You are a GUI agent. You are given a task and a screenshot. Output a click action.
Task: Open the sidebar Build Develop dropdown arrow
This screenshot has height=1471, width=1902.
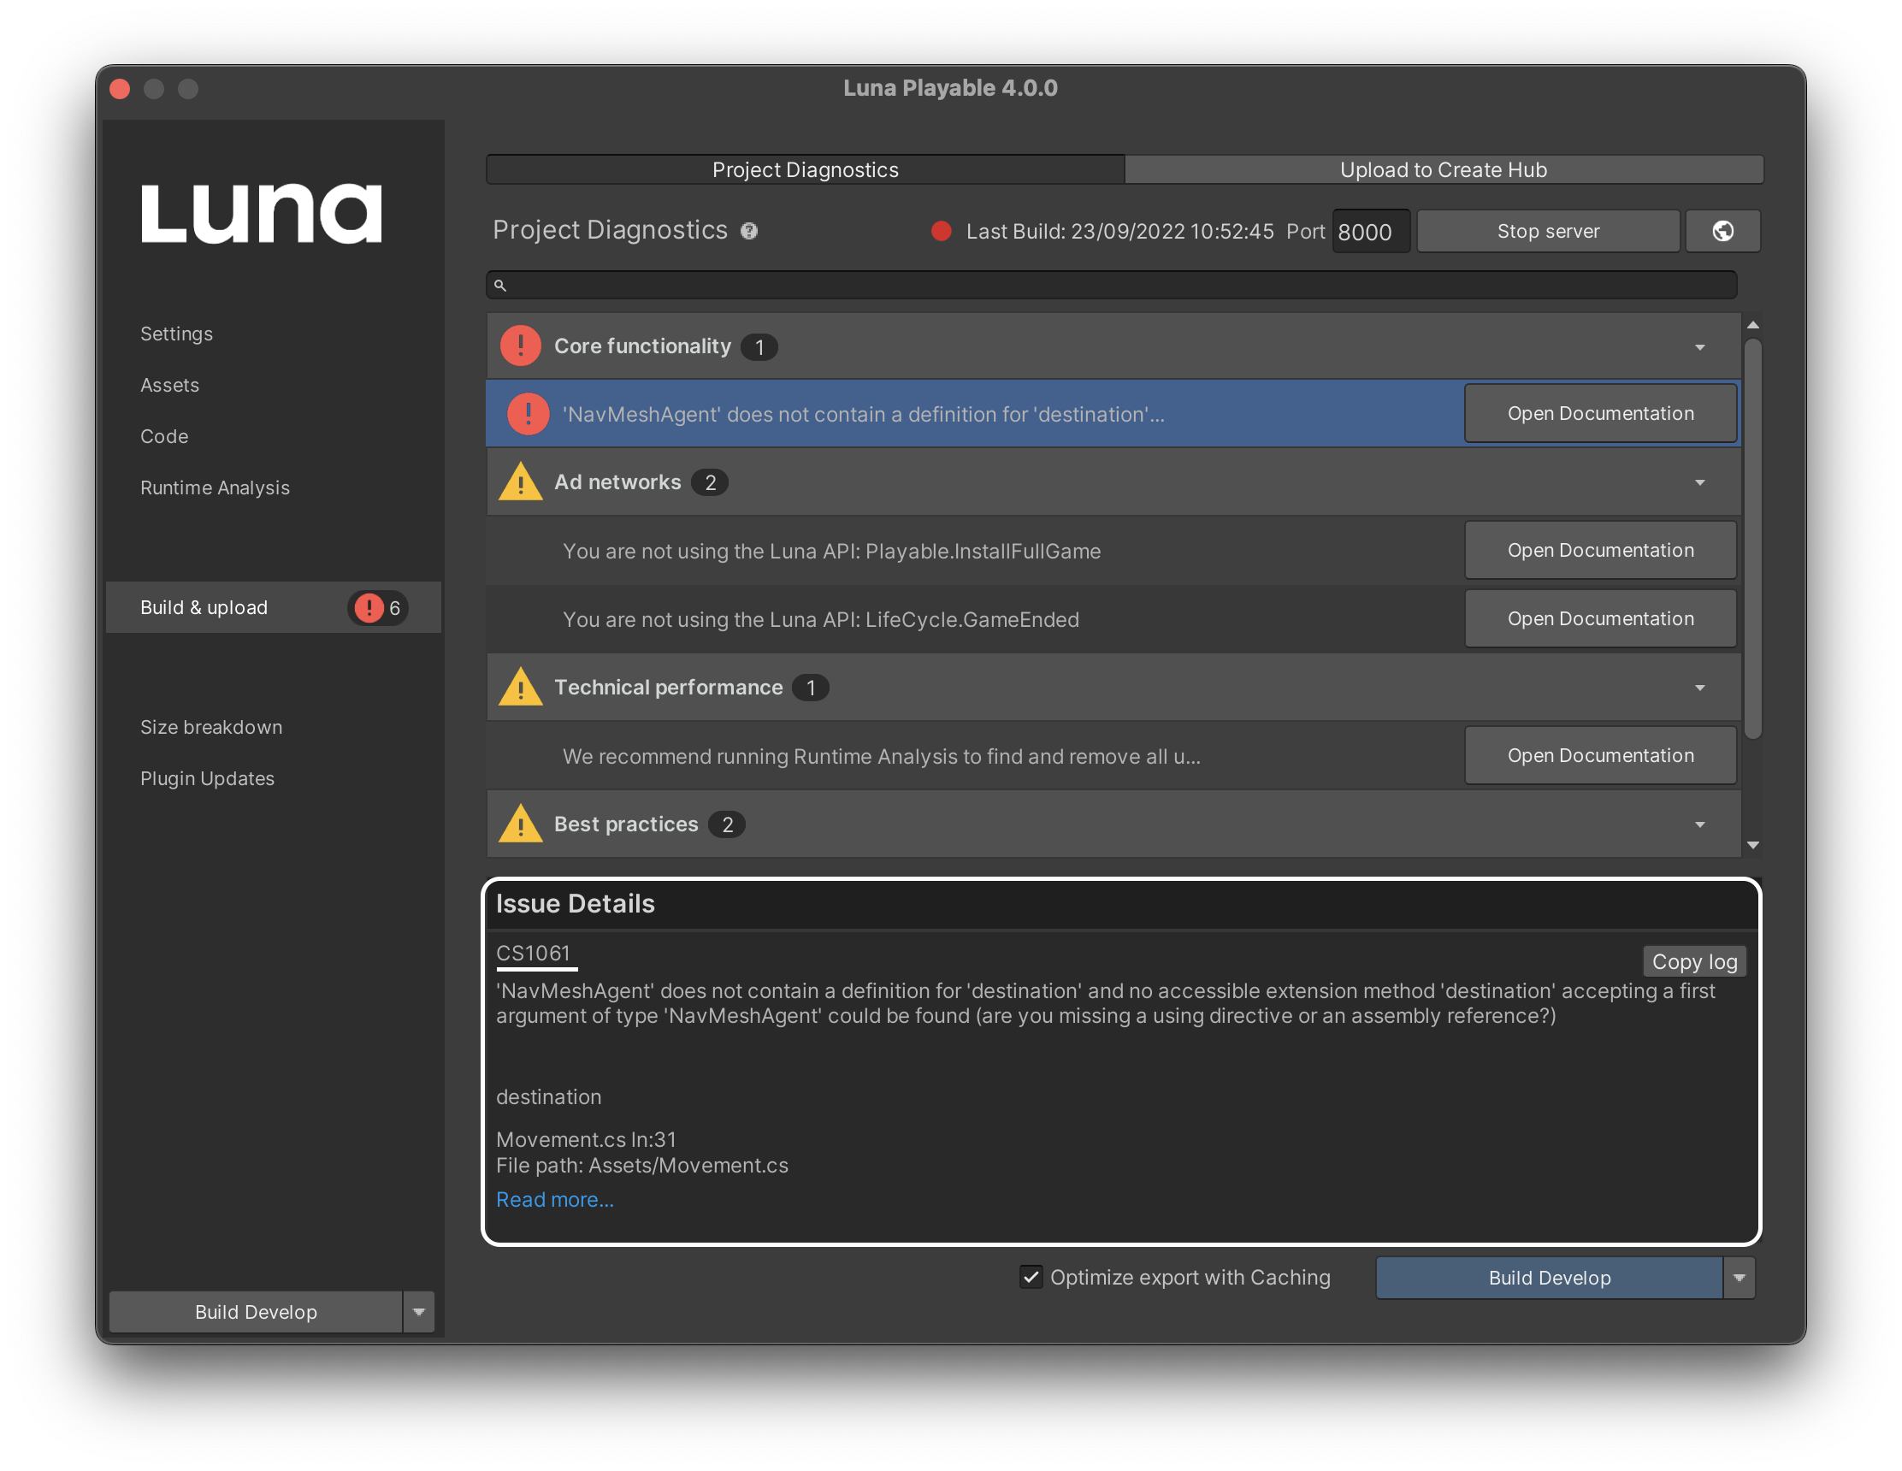[419, 1312]
